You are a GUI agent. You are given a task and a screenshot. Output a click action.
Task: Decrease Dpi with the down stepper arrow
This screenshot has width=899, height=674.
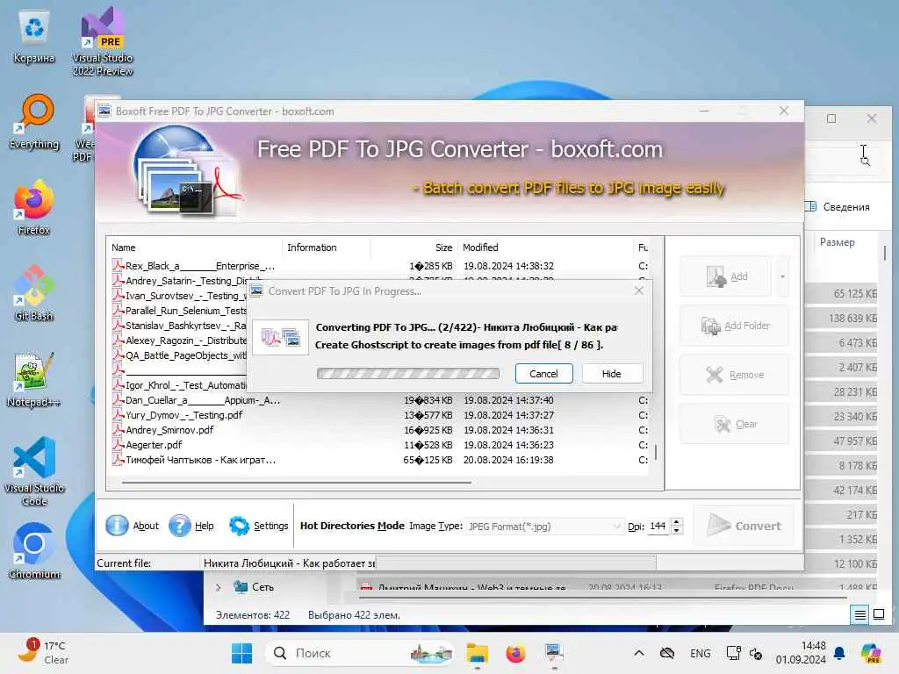coord(677,530)
